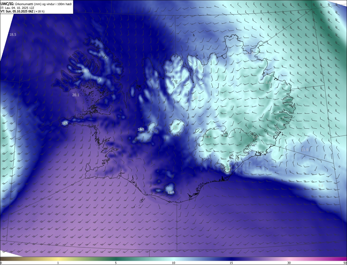Screen dimensions: 347x265
Task: Click the initial time 'IT: Lau. 04. 10. 2025 12Z'
Action: pos(17,8)
